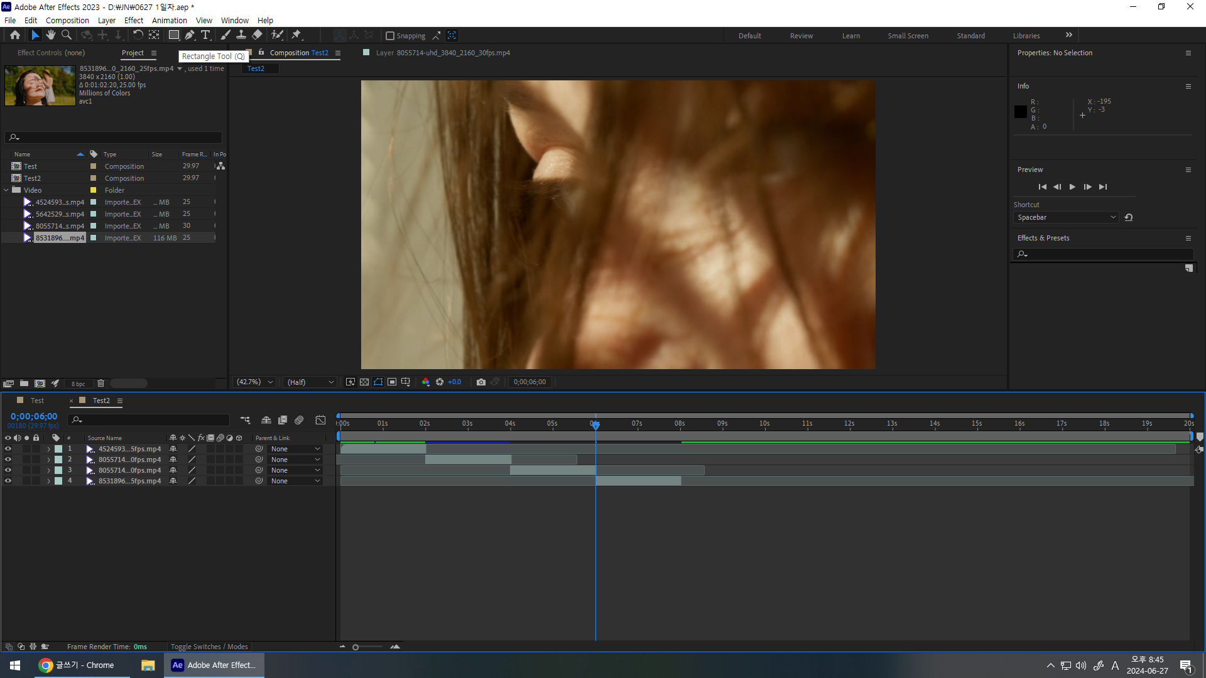Toggle visibility of layer 4 8531896 clip
This screenshot has height=678, width=1206.
8,481
